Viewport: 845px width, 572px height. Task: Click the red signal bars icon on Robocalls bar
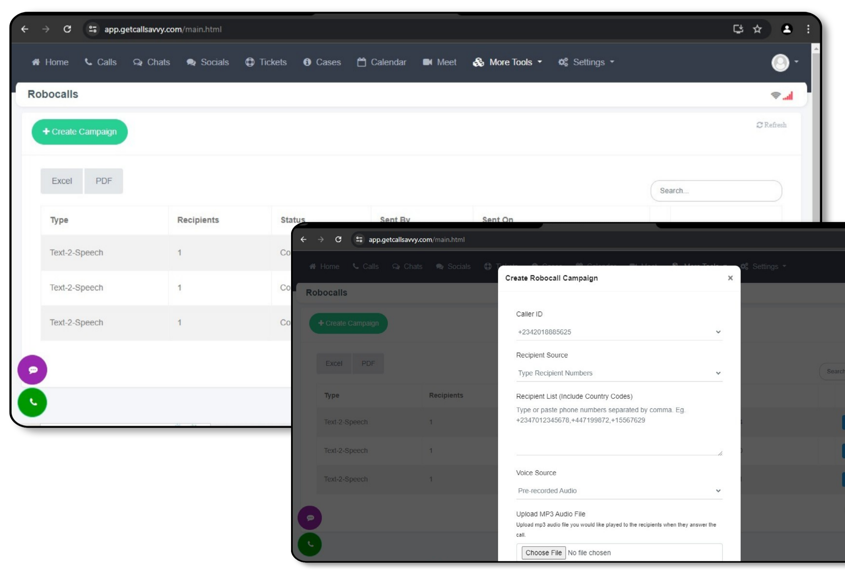788,96
